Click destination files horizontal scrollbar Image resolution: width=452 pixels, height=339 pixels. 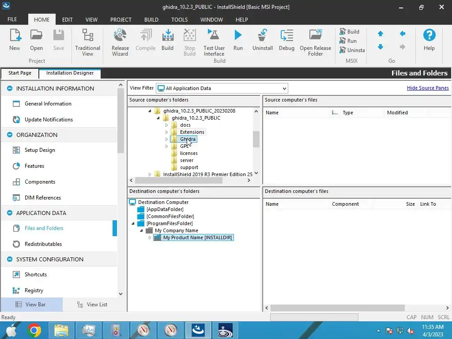pos(337,308)
